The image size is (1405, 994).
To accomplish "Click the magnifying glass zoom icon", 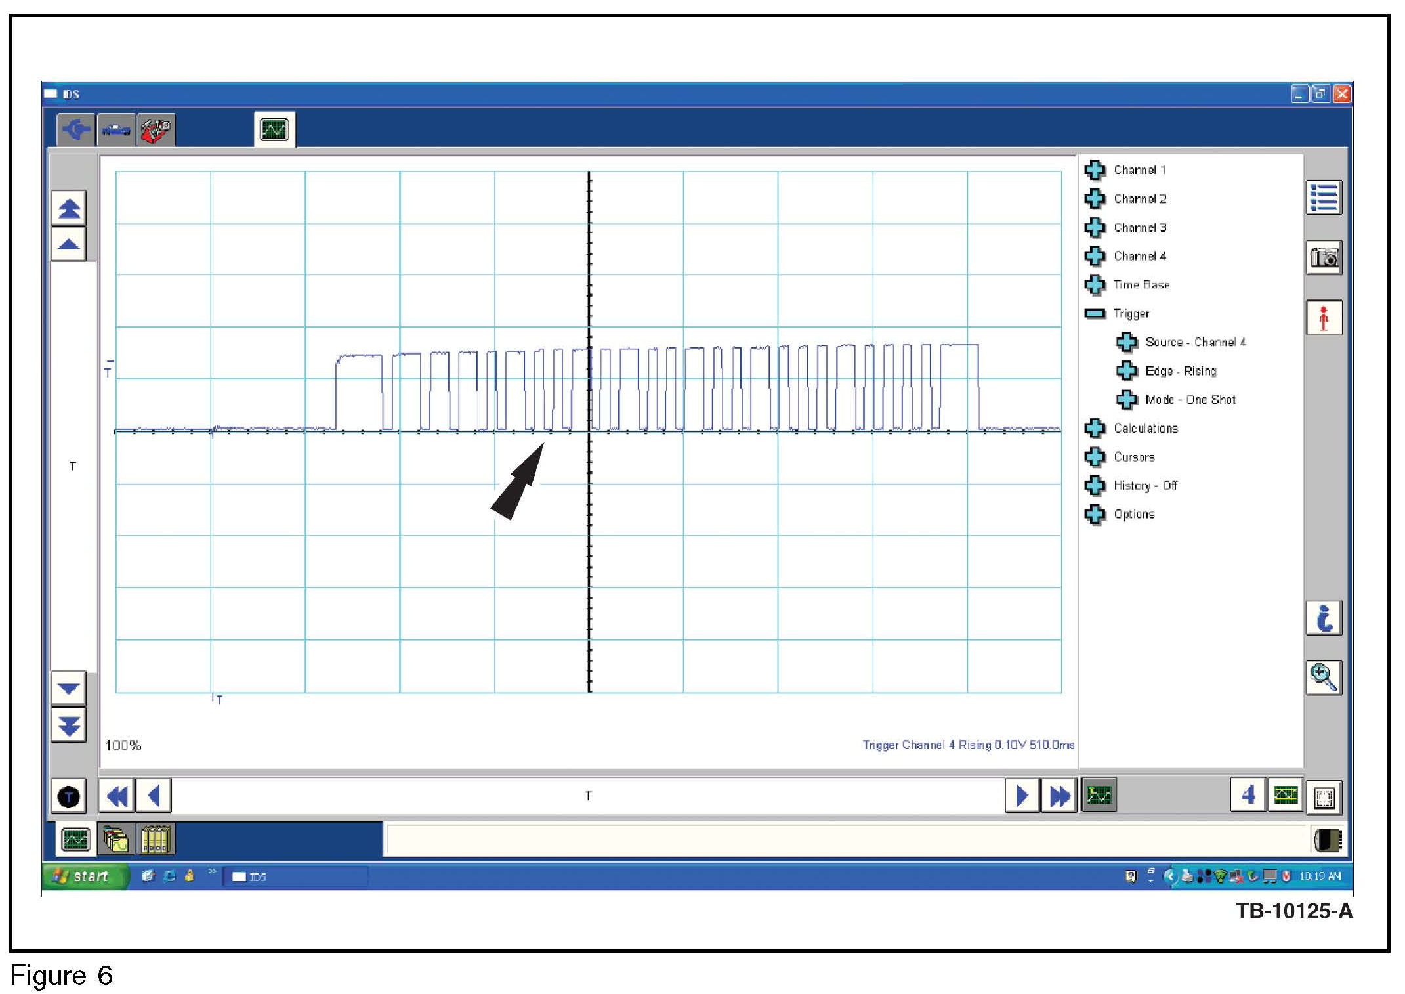I will (1323, 678).
